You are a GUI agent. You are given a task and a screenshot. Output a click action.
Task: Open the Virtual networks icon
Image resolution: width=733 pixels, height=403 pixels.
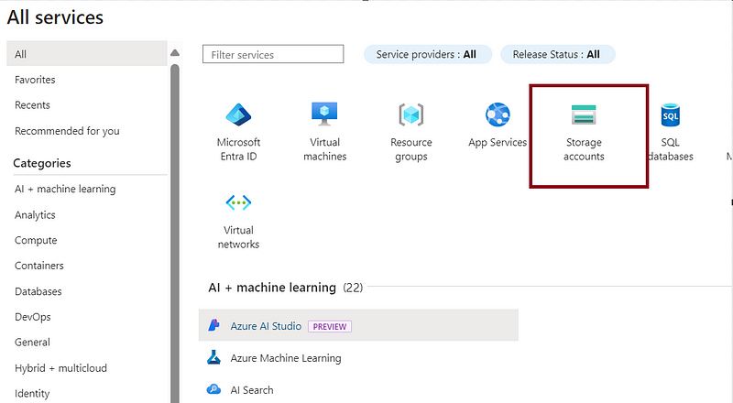tap(238, 202)
